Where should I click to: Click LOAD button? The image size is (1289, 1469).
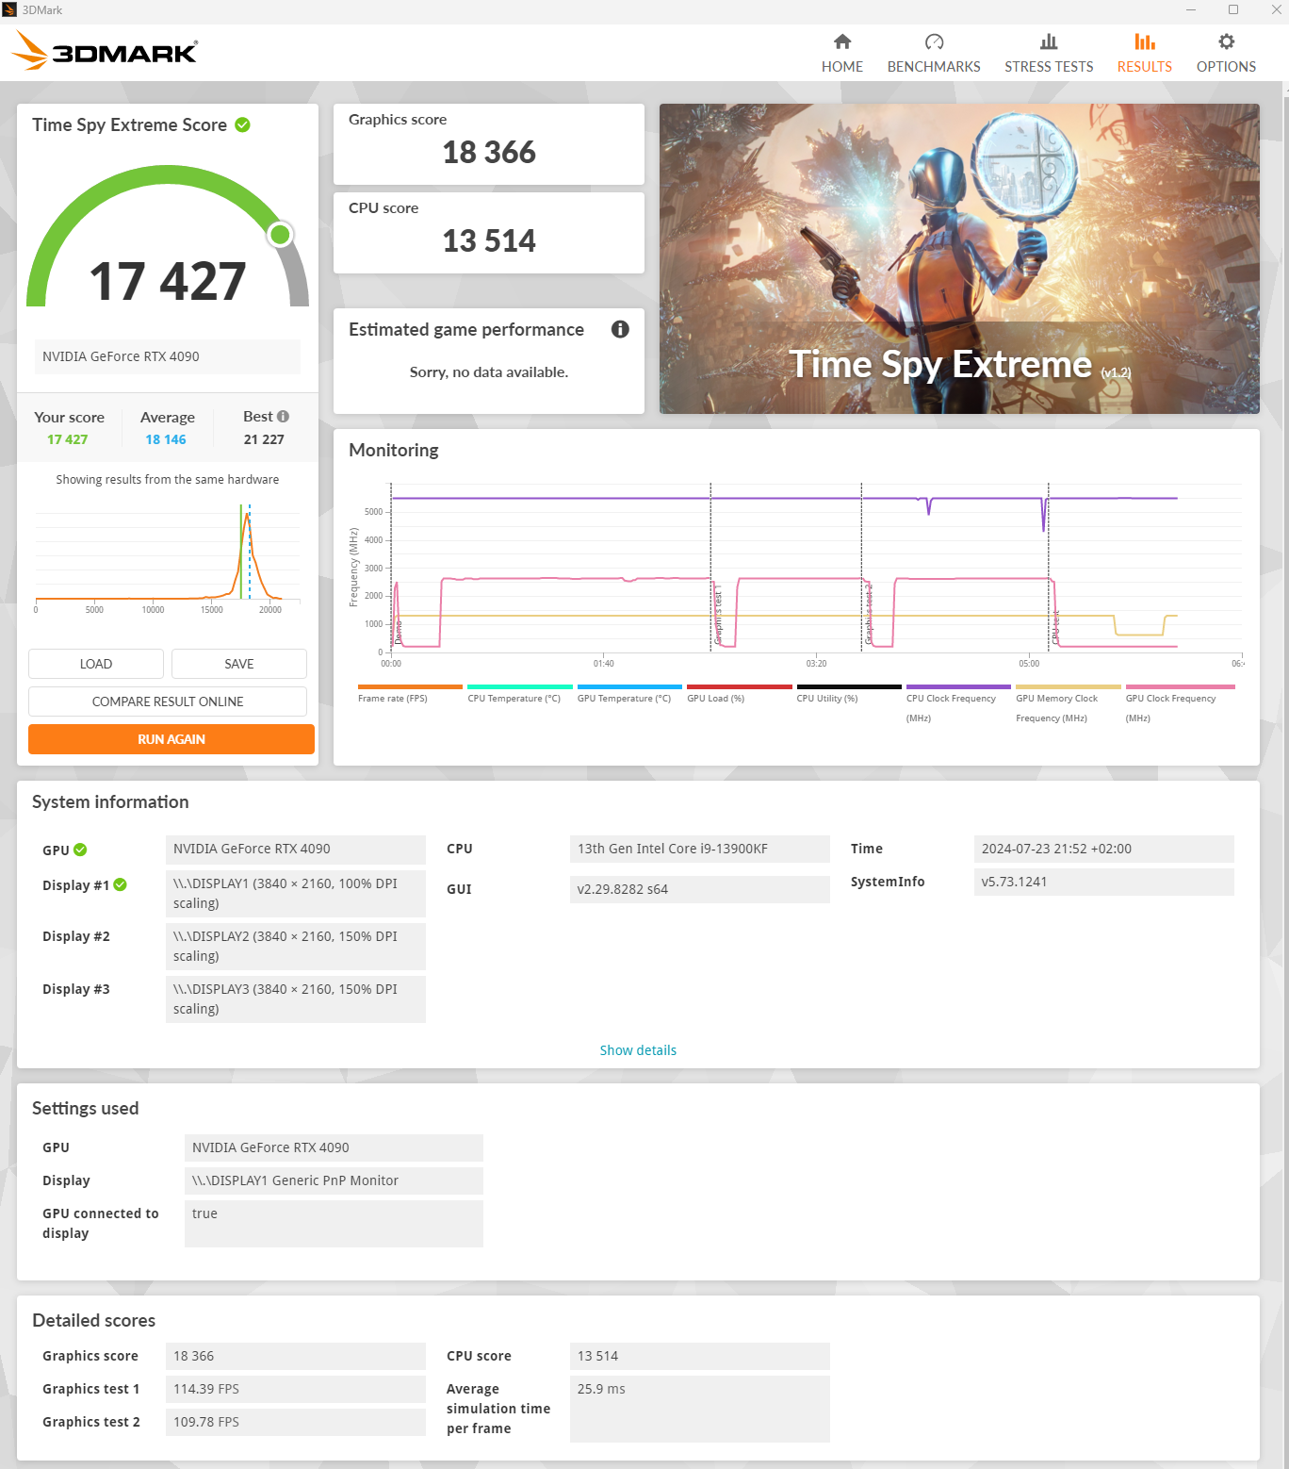tap(96, 664)
